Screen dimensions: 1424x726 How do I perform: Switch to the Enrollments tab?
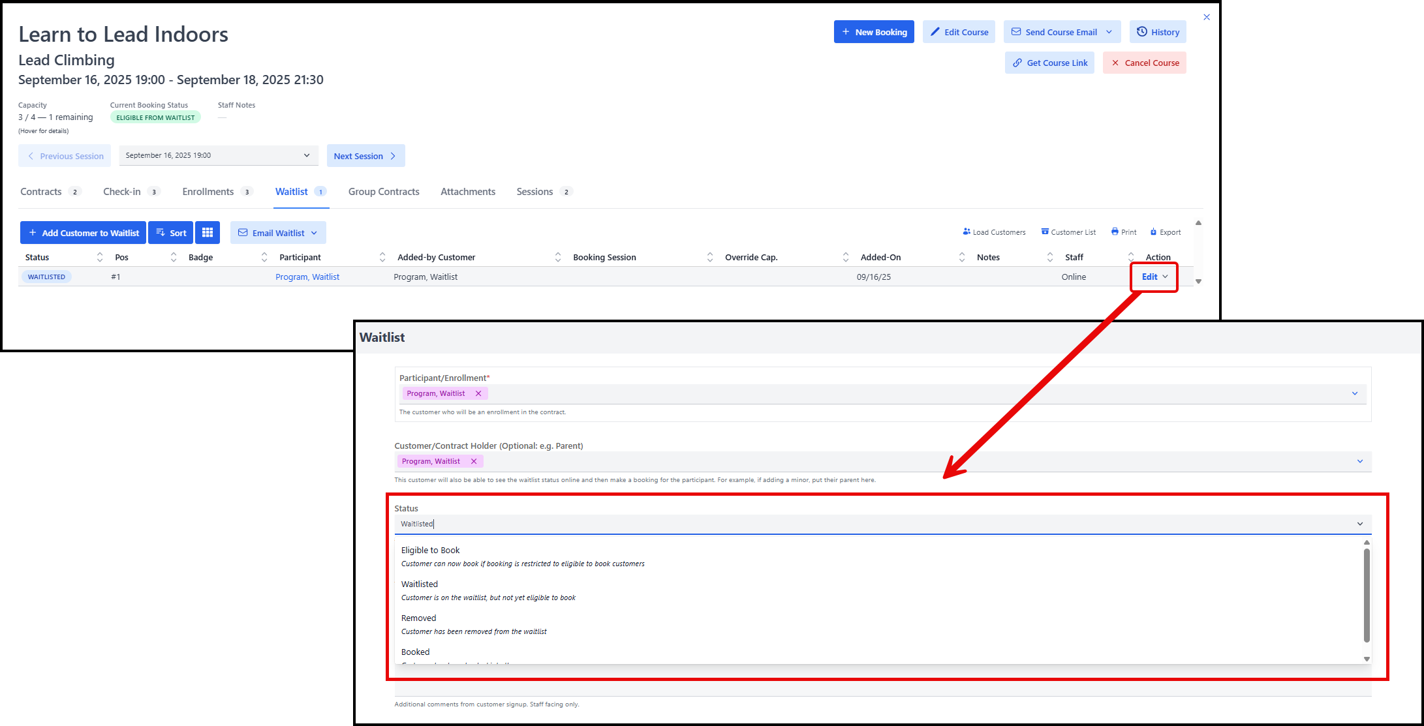[208, 192]
